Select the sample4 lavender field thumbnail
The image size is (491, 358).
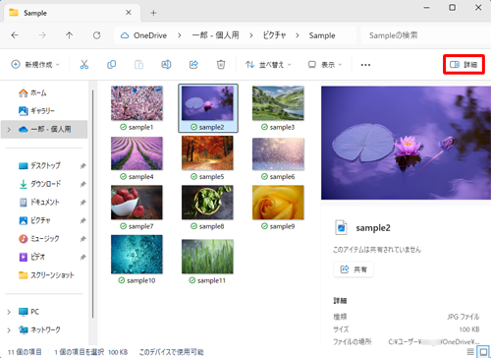coord(136,153)
